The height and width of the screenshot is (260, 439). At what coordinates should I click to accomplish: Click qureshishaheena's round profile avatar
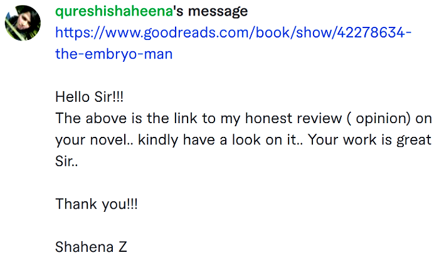point(23,23)
